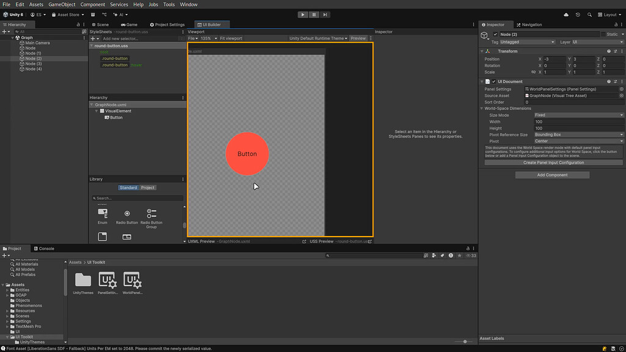Click the Add Component button

[551, 175]
